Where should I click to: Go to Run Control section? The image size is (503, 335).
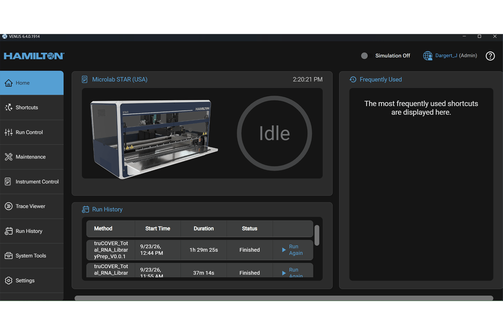32,132
